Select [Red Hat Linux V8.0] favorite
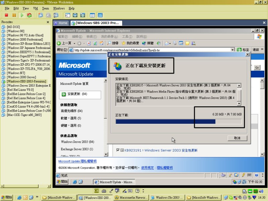 pyautogui.click(x=20, y=90)
